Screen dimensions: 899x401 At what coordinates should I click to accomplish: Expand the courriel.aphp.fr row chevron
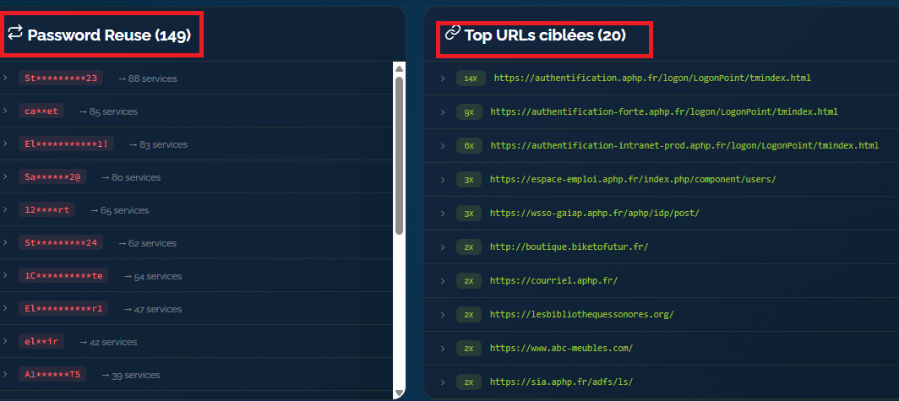coord(443,281)
